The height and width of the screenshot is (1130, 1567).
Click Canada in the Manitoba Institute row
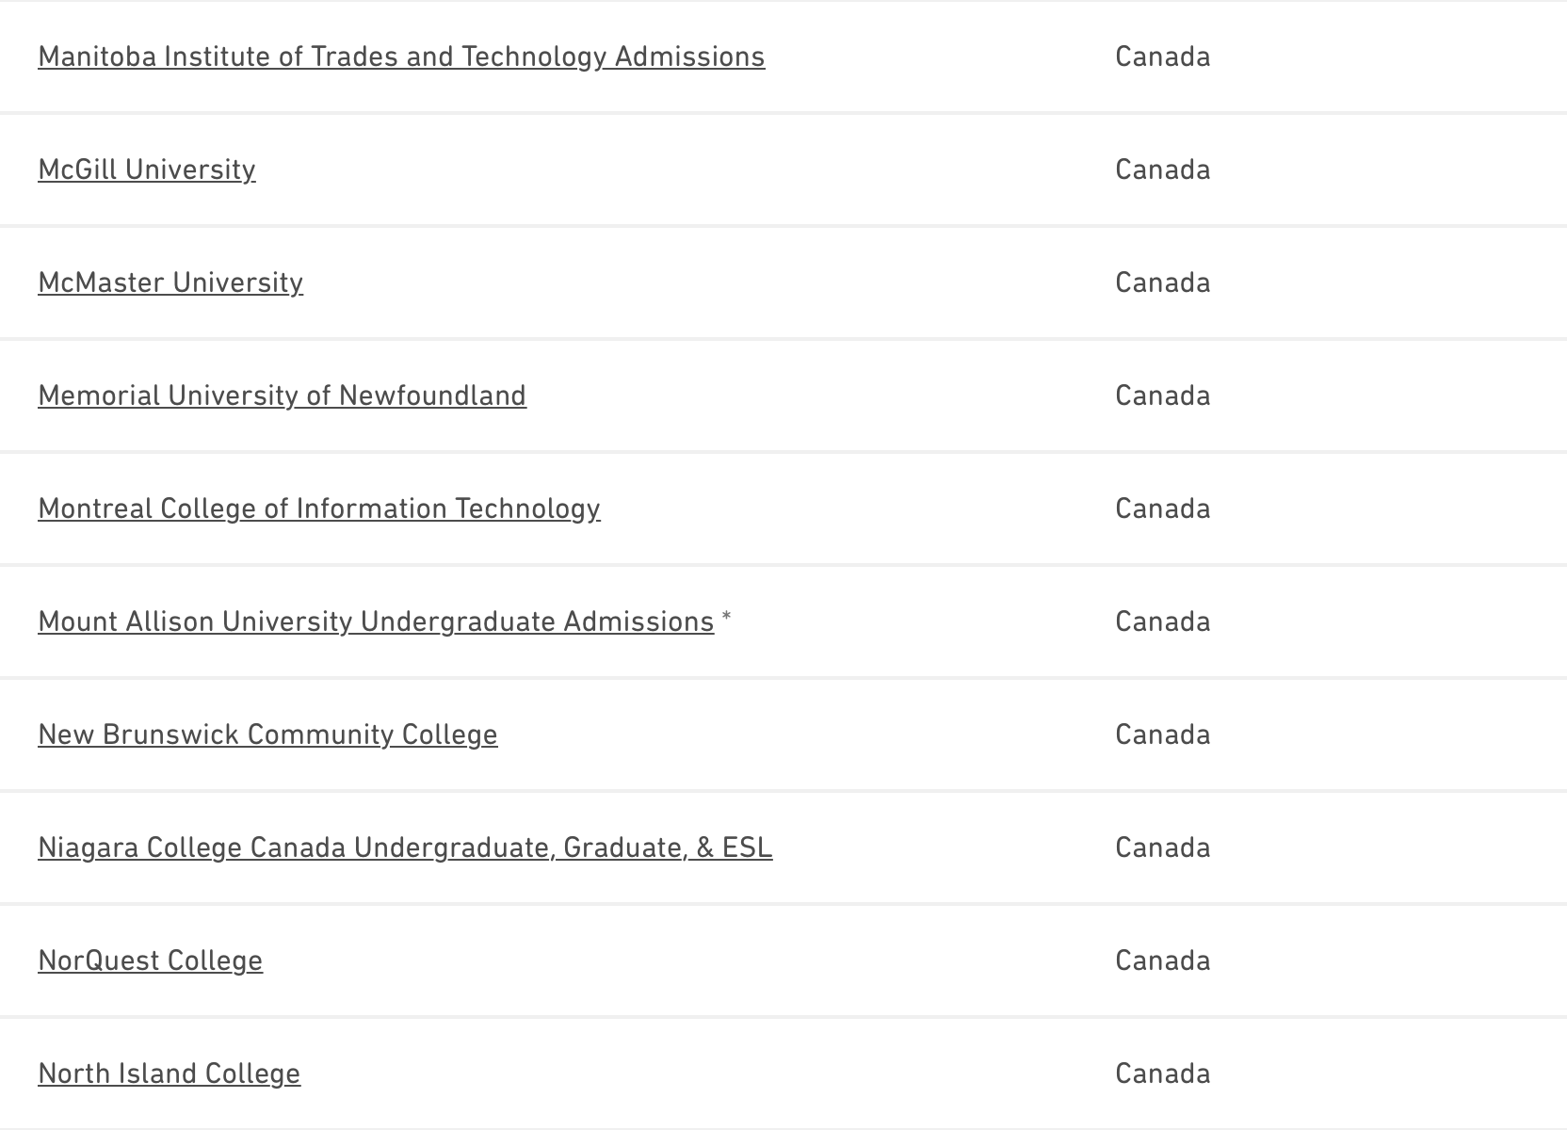point(1162,56)
